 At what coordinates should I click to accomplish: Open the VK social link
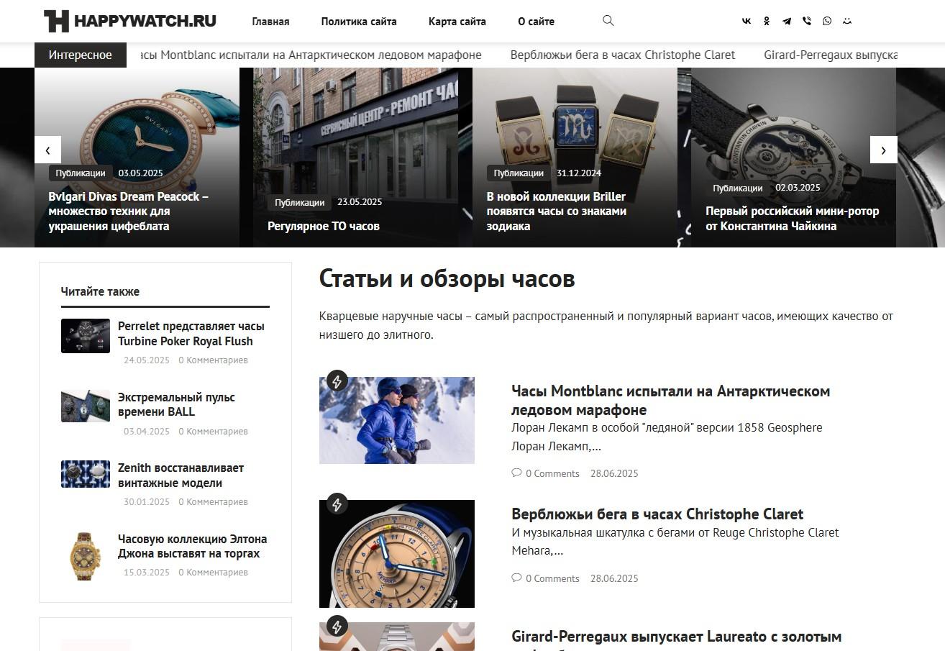tap(747, 22)
